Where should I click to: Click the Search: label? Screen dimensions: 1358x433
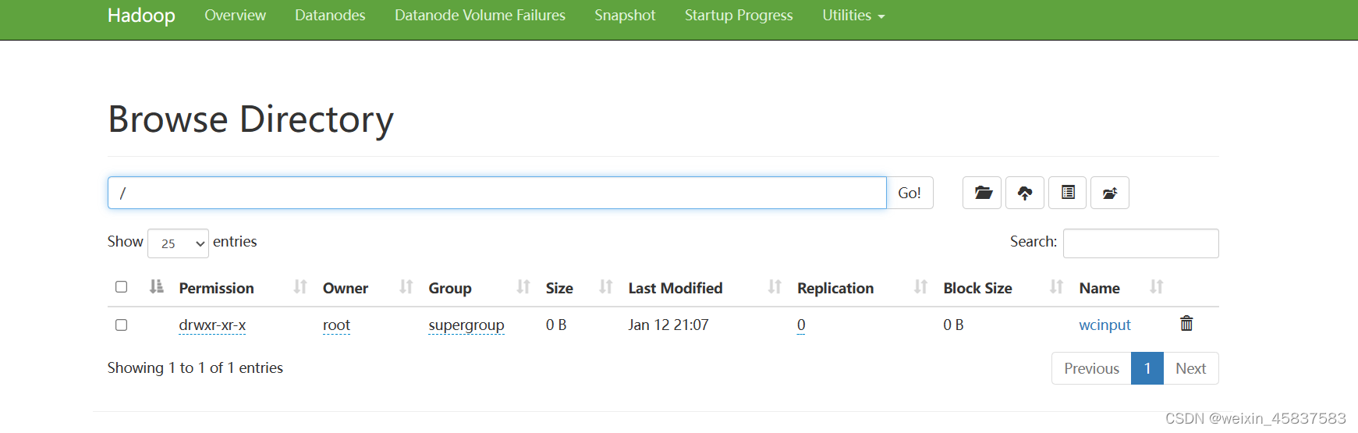(x=1034, y=241)
